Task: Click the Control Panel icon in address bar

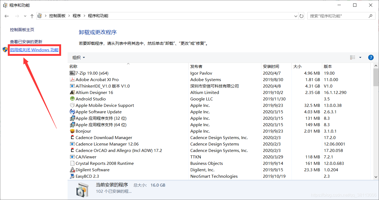Action: 40,16
